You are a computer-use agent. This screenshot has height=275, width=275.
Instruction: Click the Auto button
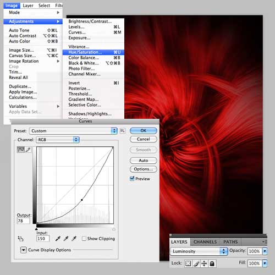(144, 161)
